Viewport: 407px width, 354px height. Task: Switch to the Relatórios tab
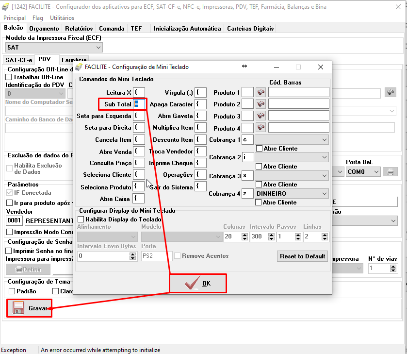pyautogui.click(x=79, y=29)
